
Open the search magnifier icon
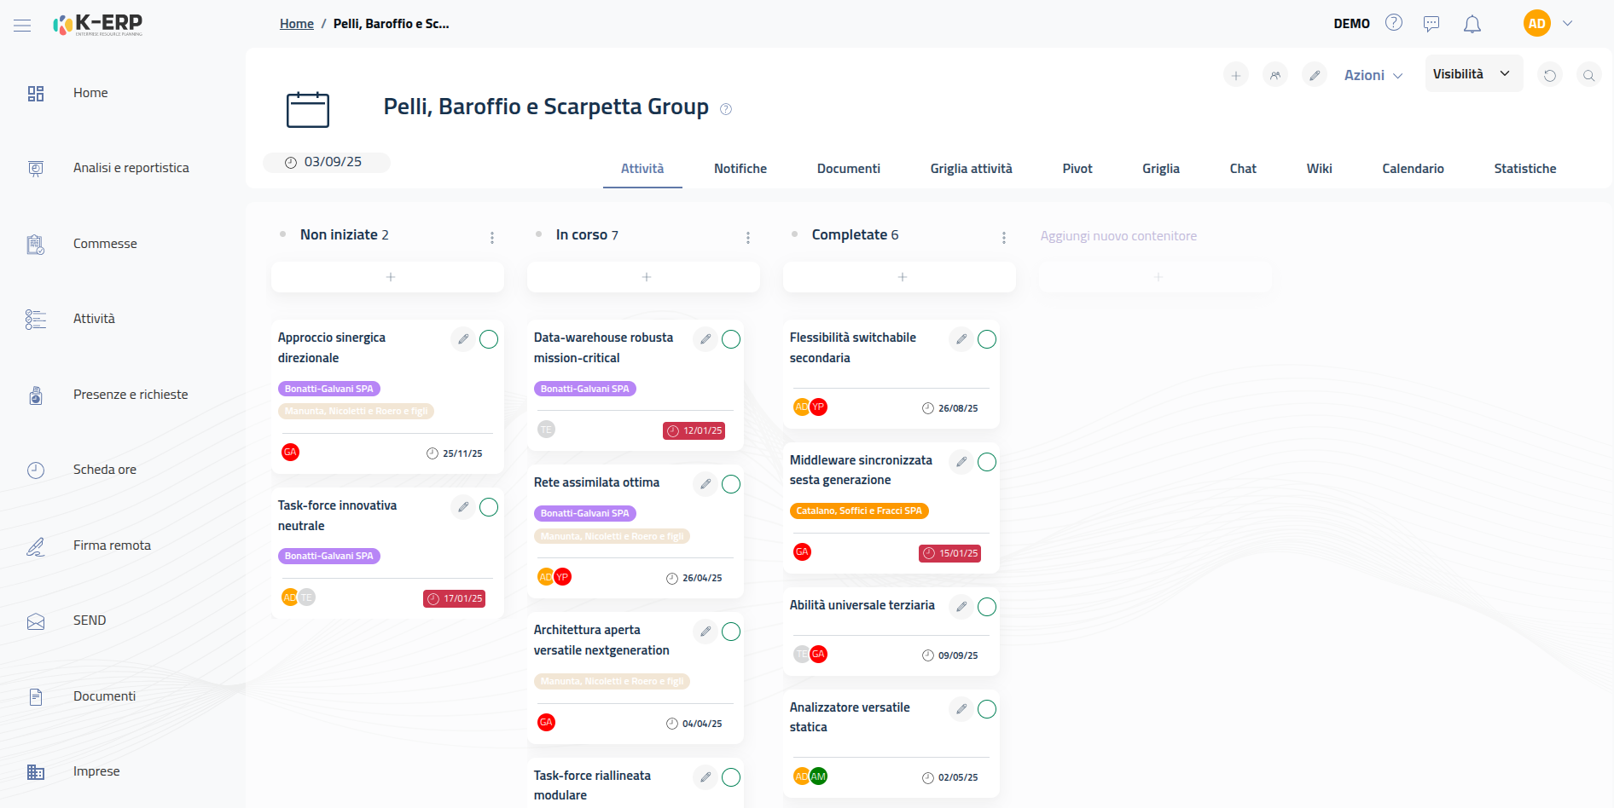pyautogui.click(x=1588, y=75)
